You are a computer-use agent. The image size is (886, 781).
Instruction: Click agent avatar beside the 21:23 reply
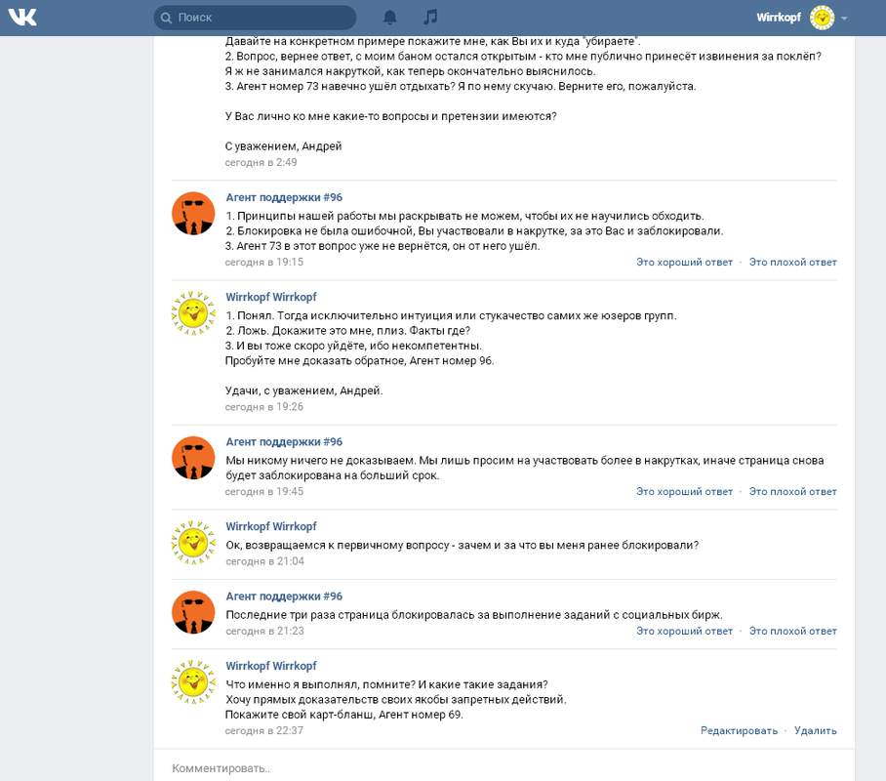click(193, 612)
